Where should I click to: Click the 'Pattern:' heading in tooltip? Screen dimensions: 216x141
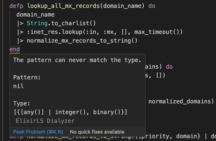[x=27, y=77]
